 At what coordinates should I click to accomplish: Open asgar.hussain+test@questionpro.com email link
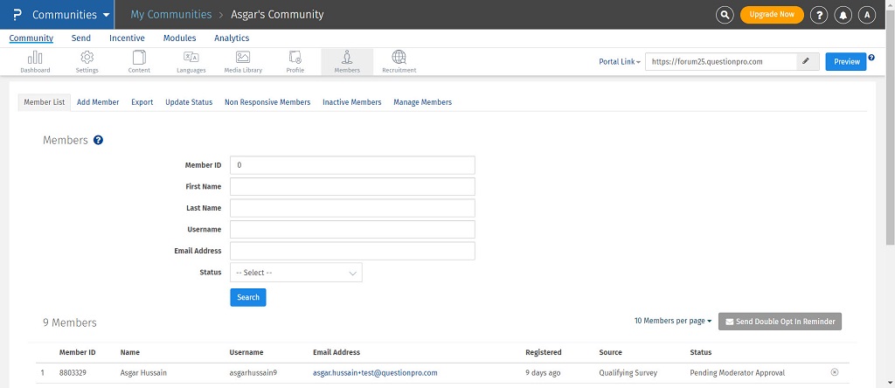point(375,372)
